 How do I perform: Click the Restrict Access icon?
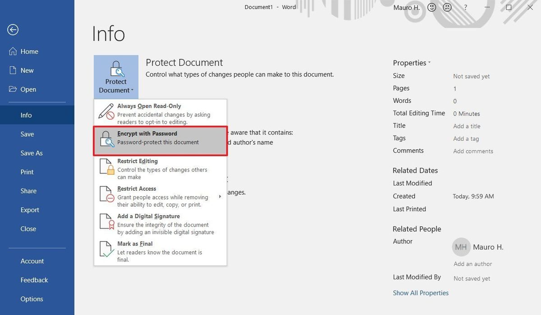pyautogui.click(x=107, y=194)
